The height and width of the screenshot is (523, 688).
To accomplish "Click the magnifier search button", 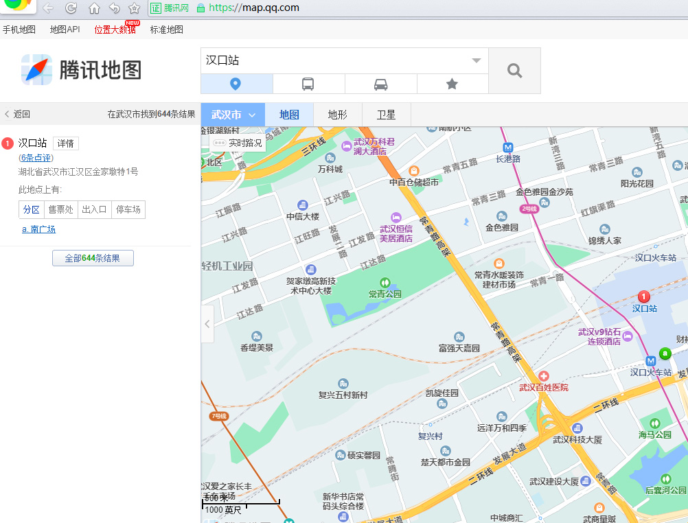I will tap(514, 71).
